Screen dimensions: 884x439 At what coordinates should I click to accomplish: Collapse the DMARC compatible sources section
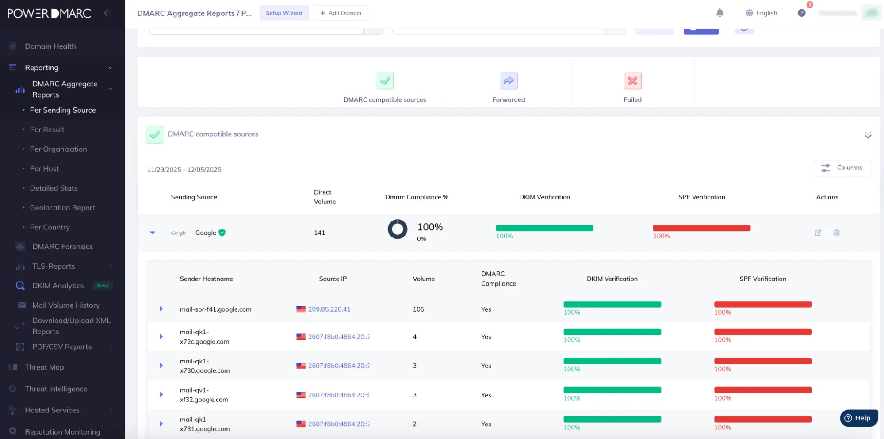point(868,135)
